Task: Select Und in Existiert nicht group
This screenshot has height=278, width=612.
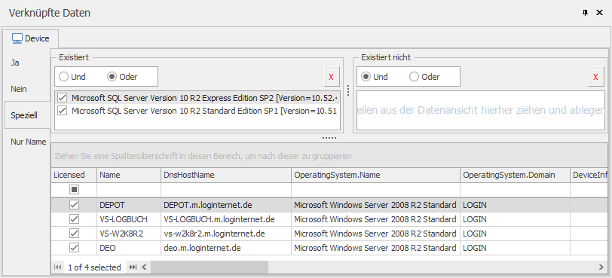Action: pyautogui.click(x=375, y=77)
